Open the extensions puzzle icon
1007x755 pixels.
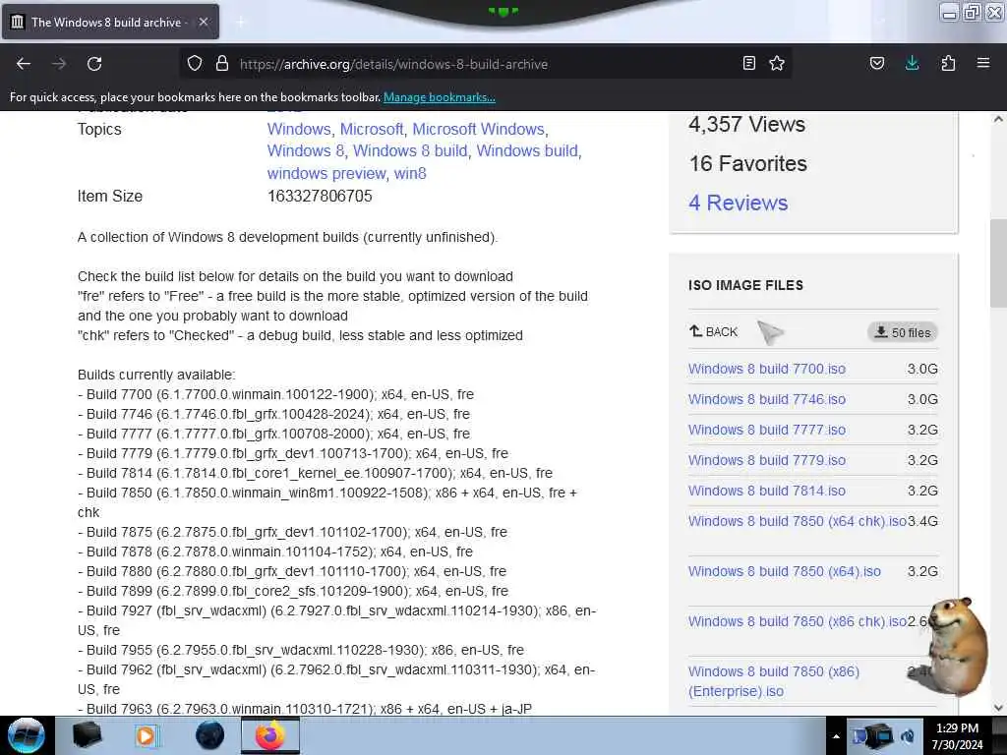coord(948,63)
